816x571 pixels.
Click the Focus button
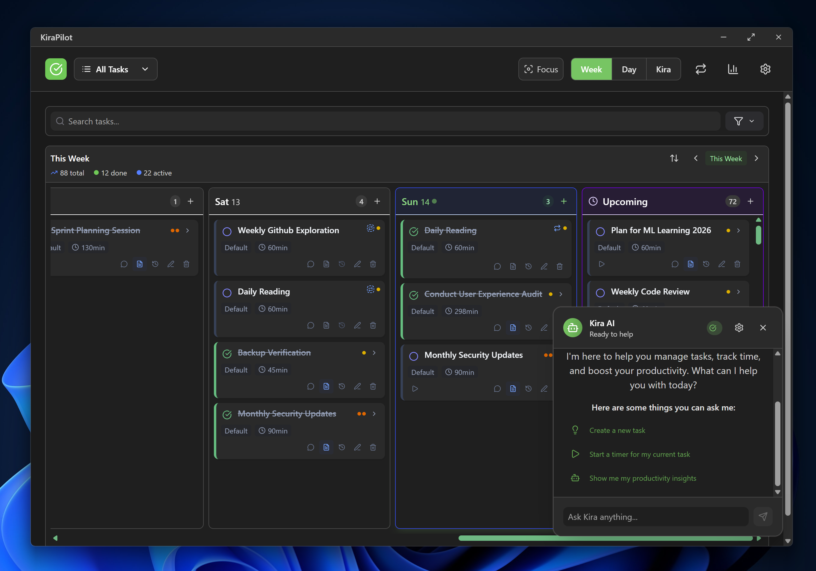point(541,69)
